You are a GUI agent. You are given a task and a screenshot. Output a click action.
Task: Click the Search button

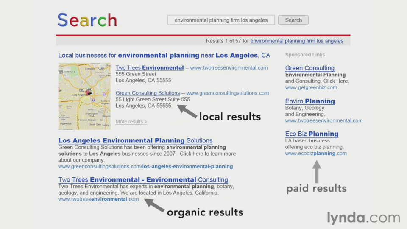pos(293,20)
